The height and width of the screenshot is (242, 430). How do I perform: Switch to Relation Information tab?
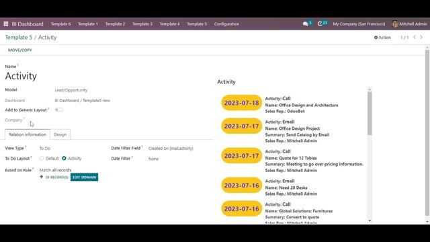[28, 134]
